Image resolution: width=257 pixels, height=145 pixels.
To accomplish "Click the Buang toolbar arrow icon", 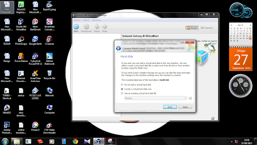I will [x=97, y=27].
